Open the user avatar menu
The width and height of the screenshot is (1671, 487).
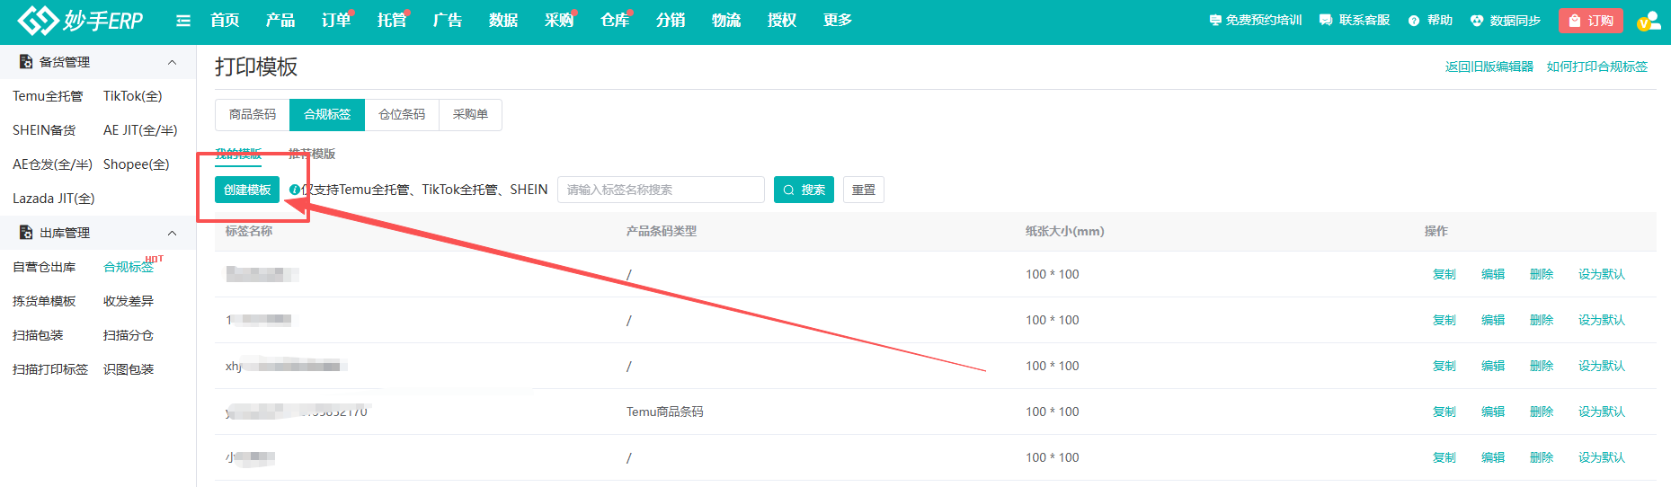pos(1649,21)
